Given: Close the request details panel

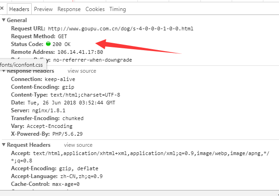Looking at the screenshot, I should click(3, 9).
